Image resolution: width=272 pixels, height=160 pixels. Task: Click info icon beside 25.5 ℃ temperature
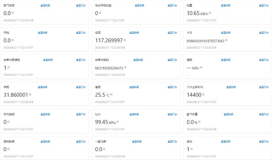coord(111,94)
